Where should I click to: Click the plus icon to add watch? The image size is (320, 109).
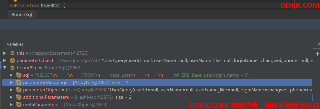(317, 54)
